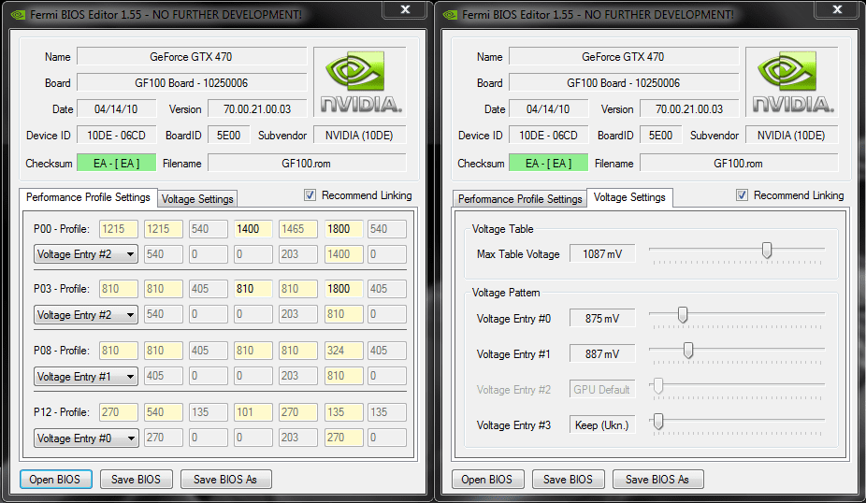Click the NVIDIA logo in the left window
The width and height of the screenshot is (866, 503).
tap(360, 81)
